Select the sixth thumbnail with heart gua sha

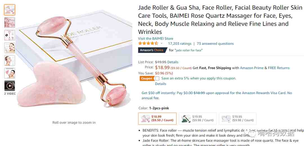click(10, 73)
